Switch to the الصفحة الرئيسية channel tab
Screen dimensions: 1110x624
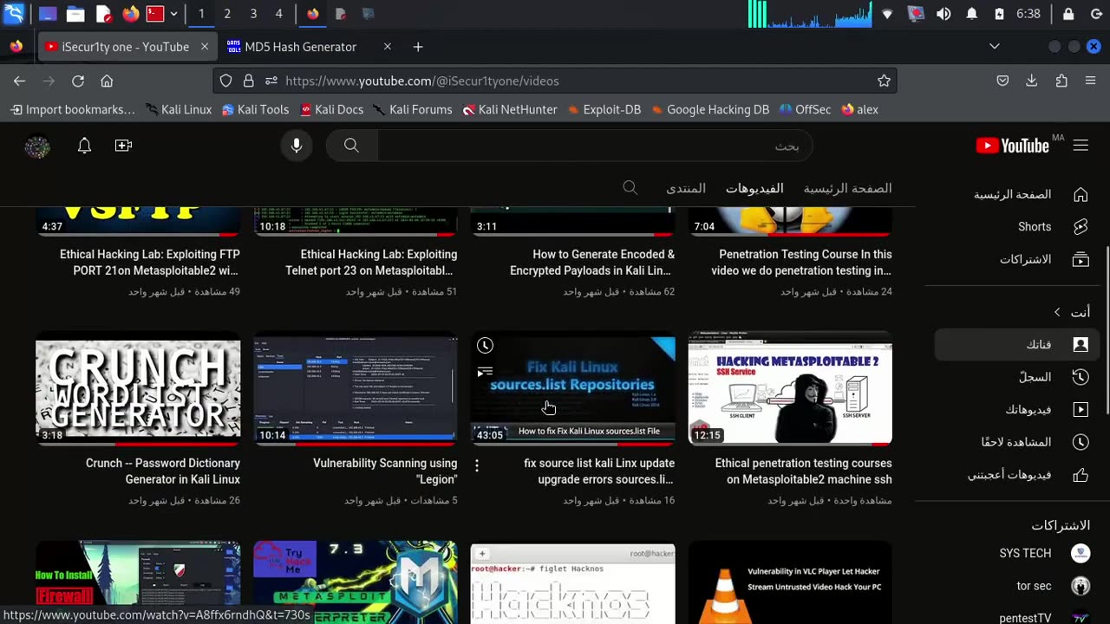click(847, 188)
